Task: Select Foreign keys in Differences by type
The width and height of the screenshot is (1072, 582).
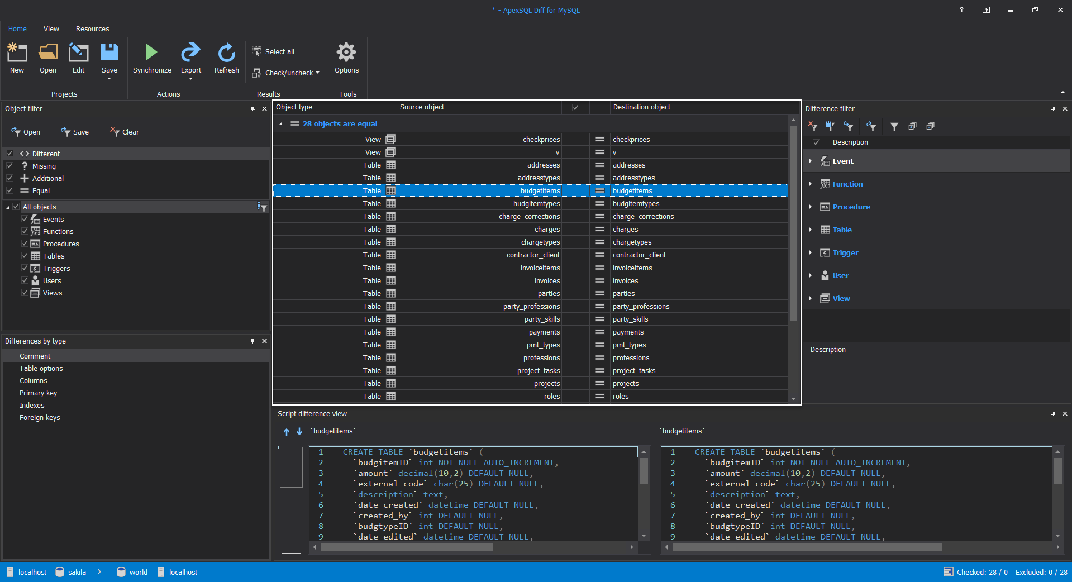Action: coord(136,417)
